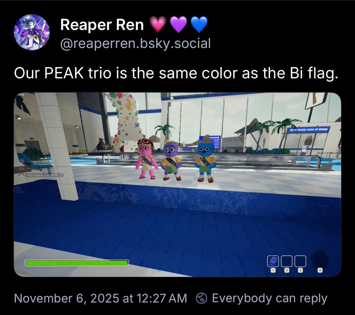
Task: Open Reaper Ren's profile avatar
Action: 32,32
